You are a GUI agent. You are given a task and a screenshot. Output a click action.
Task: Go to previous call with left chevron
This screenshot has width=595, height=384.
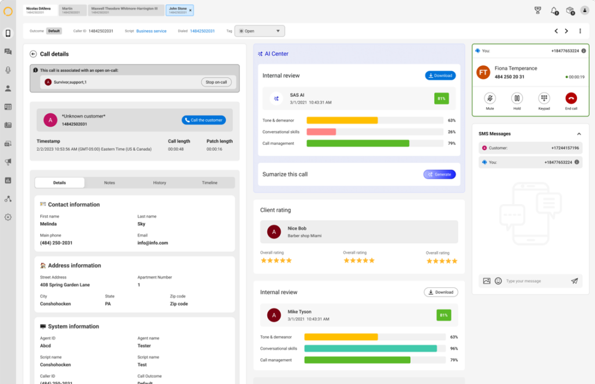(x=556, y=31)
